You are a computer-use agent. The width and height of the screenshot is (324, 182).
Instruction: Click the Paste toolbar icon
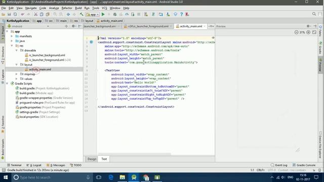[48, 15]
